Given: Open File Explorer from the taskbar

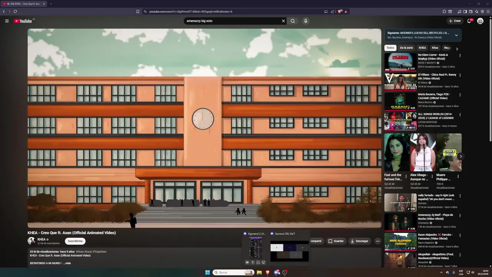Looking at the screenshot, I should (259, 272).
